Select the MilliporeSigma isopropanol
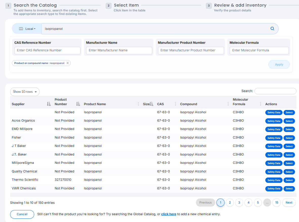This screenshot has width=299, height=222. [289, 163]
